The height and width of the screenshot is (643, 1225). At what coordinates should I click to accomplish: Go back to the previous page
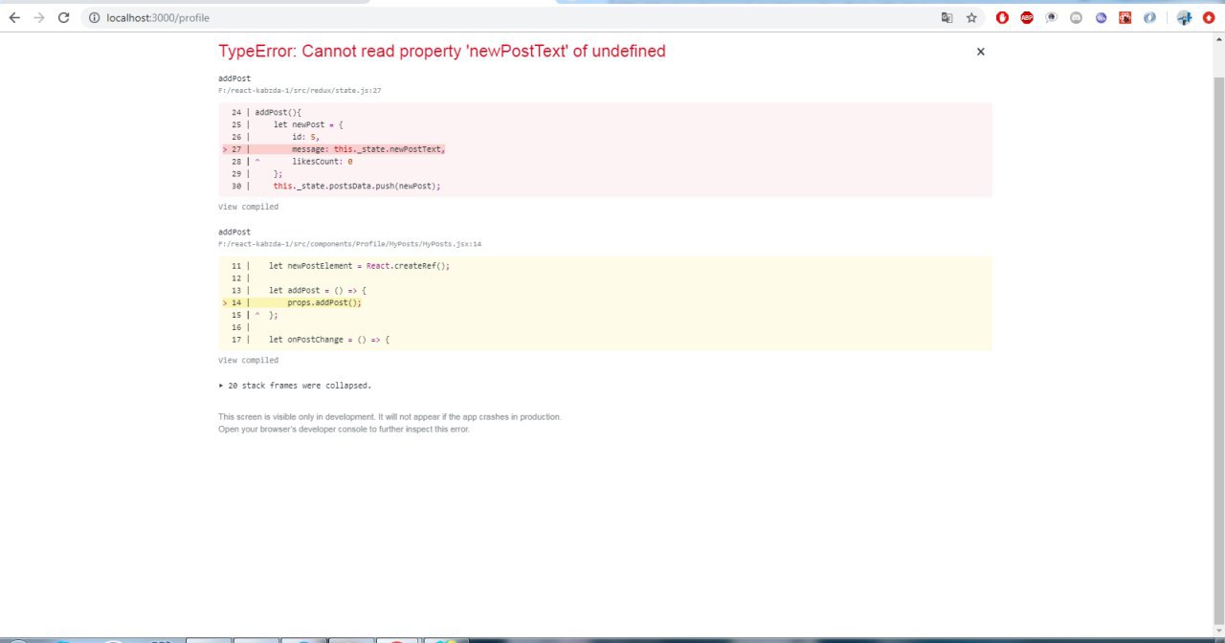(x=14, y=17)
